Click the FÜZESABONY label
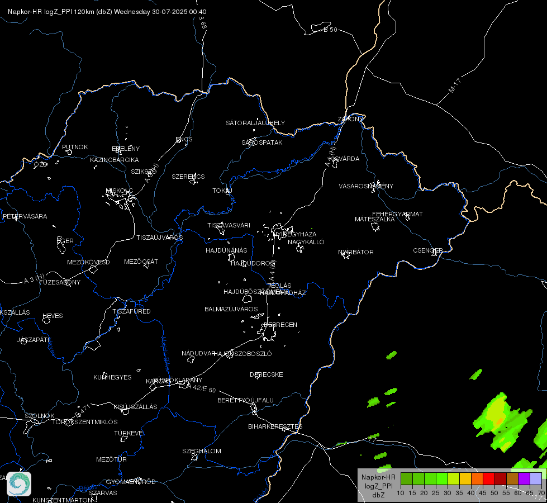 [60, 282]
